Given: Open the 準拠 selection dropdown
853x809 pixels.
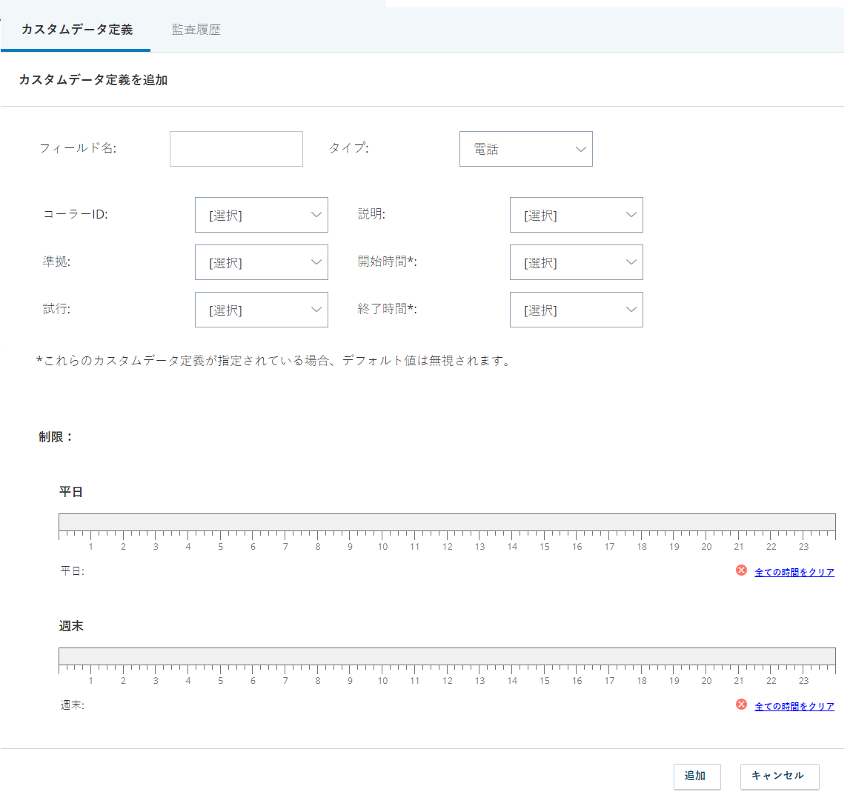Looking at the screenshot, I should coord(262,262).
